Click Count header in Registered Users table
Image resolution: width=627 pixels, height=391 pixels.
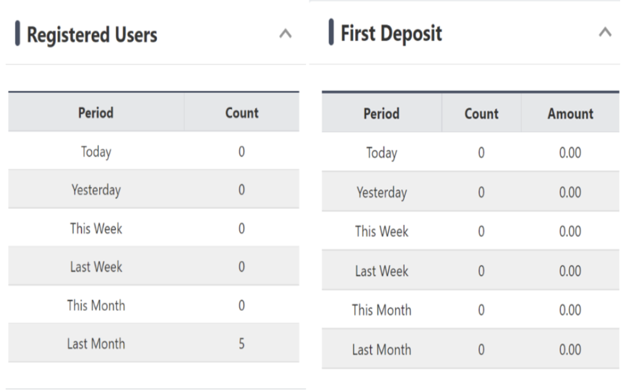(x=242, y=113)
